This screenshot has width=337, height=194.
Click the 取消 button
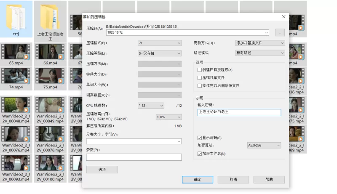pos(233,179)
